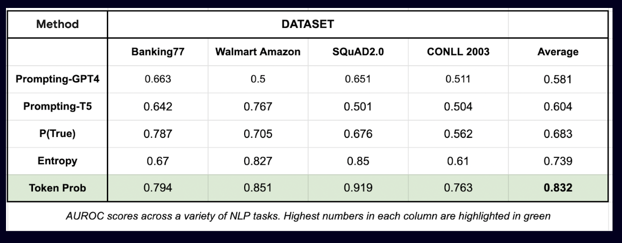
Task: Click the CONLL 2003 column header
Action: pyautogui.click(x=458, y=52)
